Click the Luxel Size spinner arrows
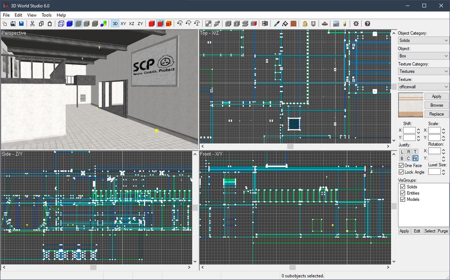 443,172
